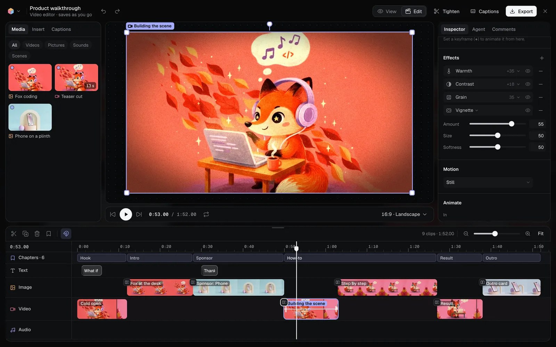Image resolution: width=556 pixels, height=347 pixels.
Task: Remove the Vignette effect
Action: point(541,110)
